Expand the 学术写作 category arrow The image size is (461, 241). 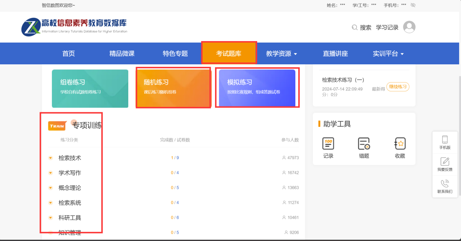(x=50, y=173)
